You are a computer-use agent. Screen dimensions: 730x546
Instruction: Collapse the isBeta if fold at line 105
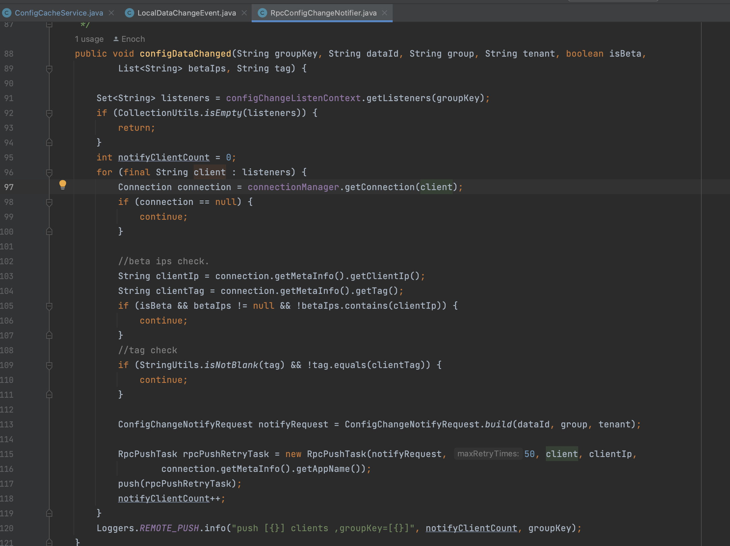[49, 306]
